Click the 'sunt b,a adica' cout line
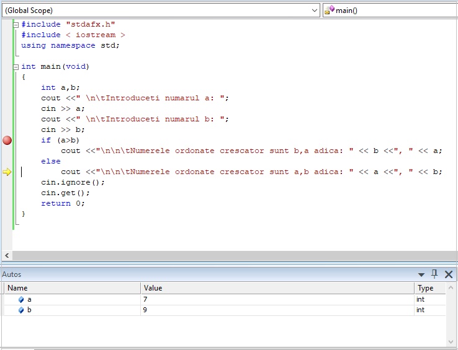The image size is (458, 350). (251, 151)
